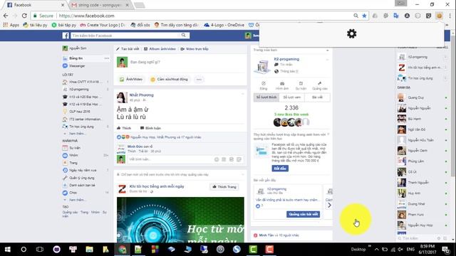Open Windows Start menu
Screen dimensions: 456x256
click(x=8, y=250)
